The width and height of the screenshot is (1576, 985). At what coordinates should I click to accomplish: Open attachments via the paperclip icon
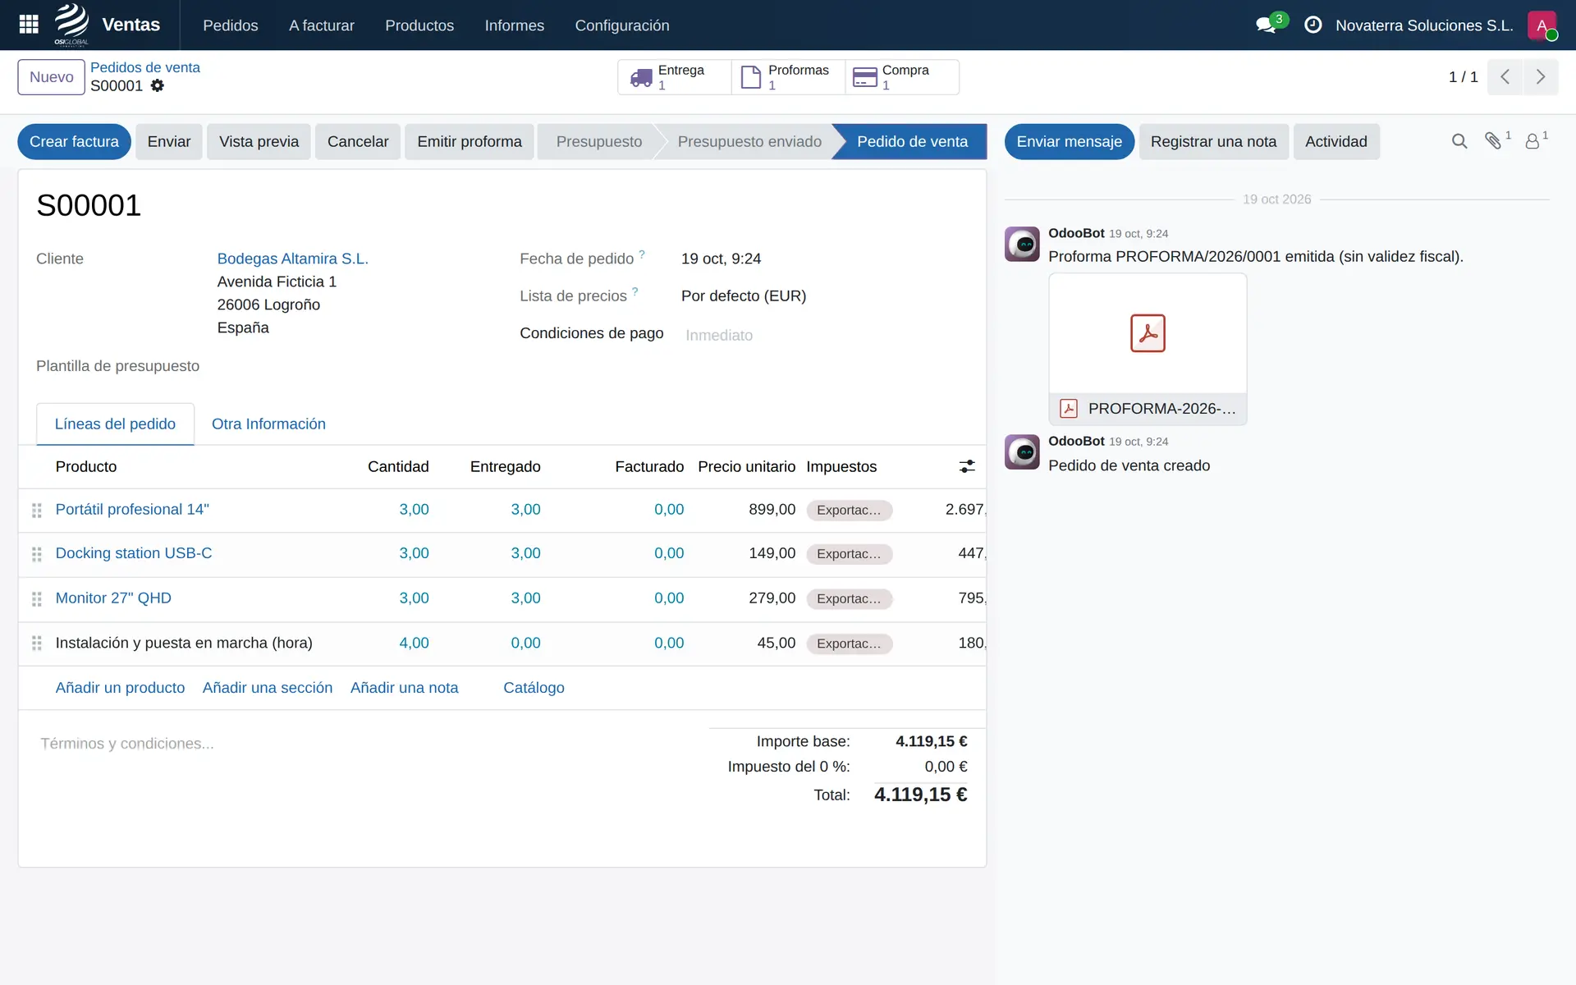pos(1493,141)
